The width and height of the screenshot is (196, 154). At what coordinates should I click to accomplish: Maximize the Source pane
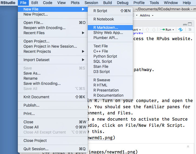tap(190, 24)
